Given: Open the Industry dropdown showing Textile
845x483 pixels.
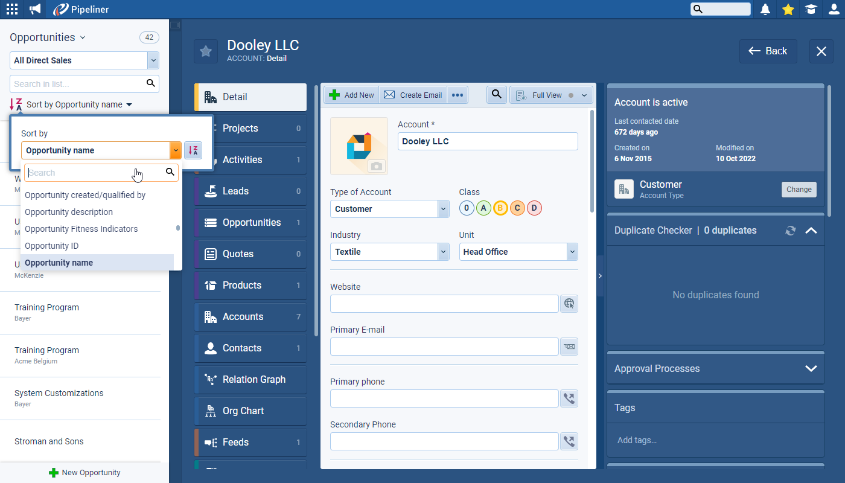Looking at the screenshot, I should click(389, 252).
